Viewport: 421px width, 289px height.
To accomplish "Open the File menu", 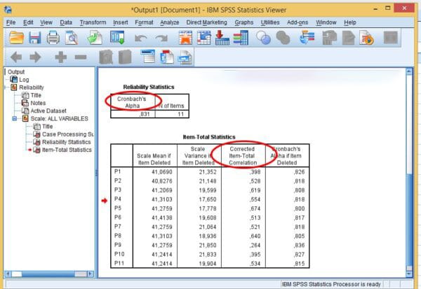I will tap(11, 22).
